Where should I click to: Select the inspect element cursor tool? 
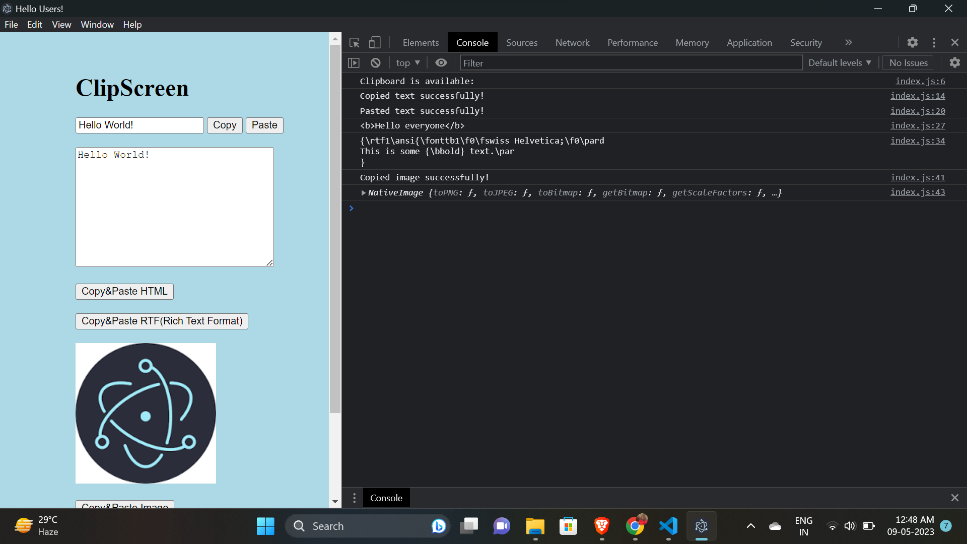pyautogui.click(x=354, y=42)
